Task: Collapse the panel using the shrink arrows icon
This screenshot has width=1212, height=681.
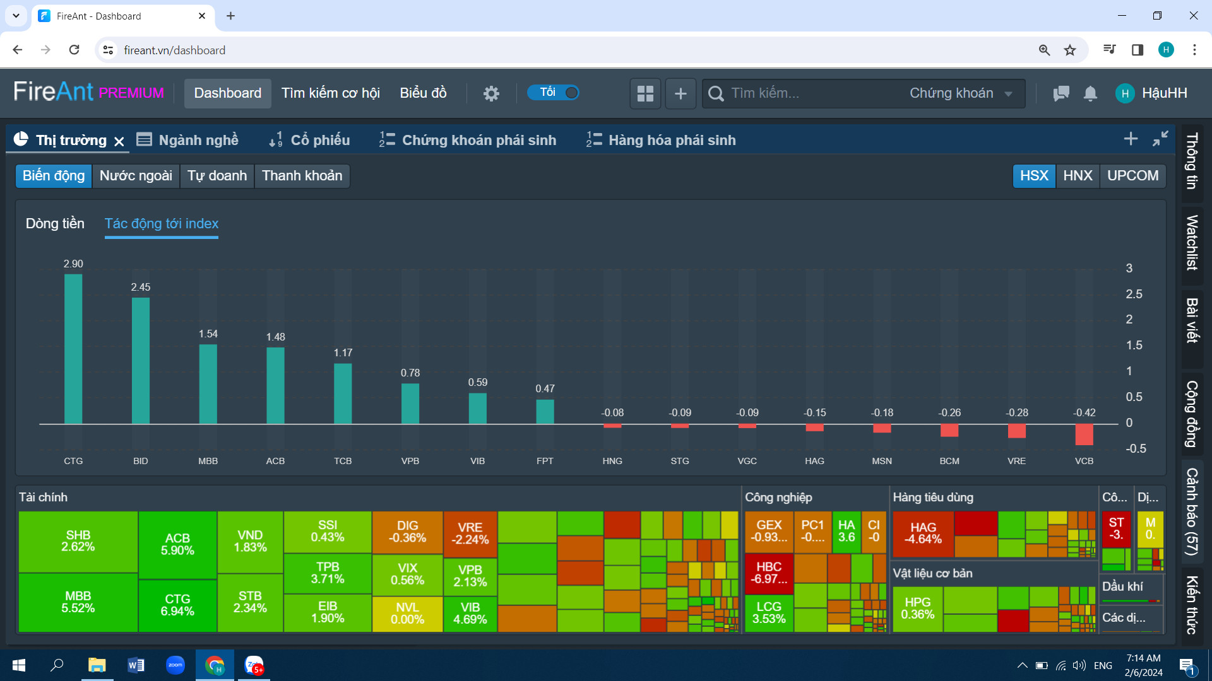Action: pos(1160,139)
